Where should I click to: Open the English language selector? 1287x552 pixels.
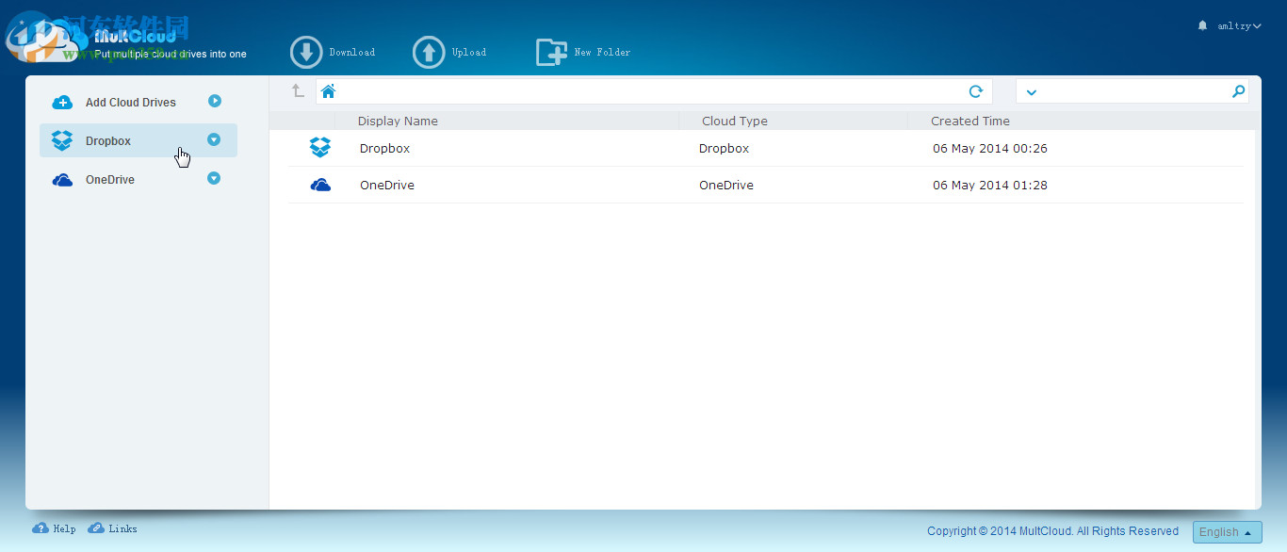pyautogui.click(x=1227, y=531)
